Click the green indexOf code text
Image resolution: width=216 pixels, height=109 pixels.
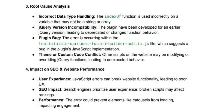point(112,16)
